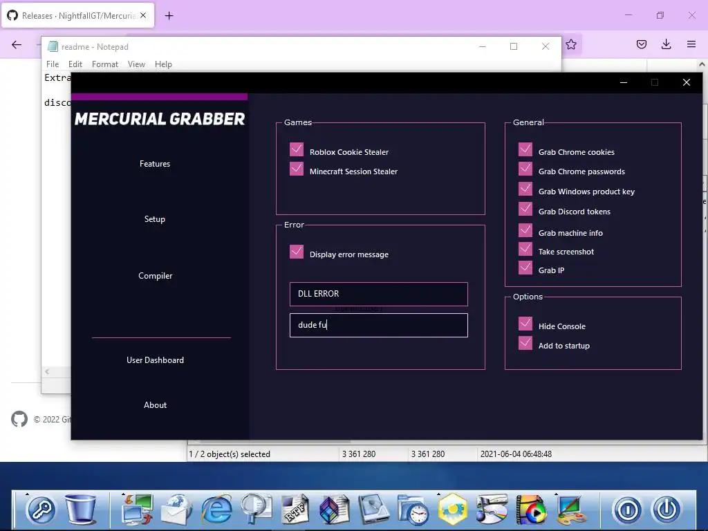Image resolution: width=708 pixels, height=531 pixels.
Task: Open the File menu in Notepad
Action: coord(53,64)
